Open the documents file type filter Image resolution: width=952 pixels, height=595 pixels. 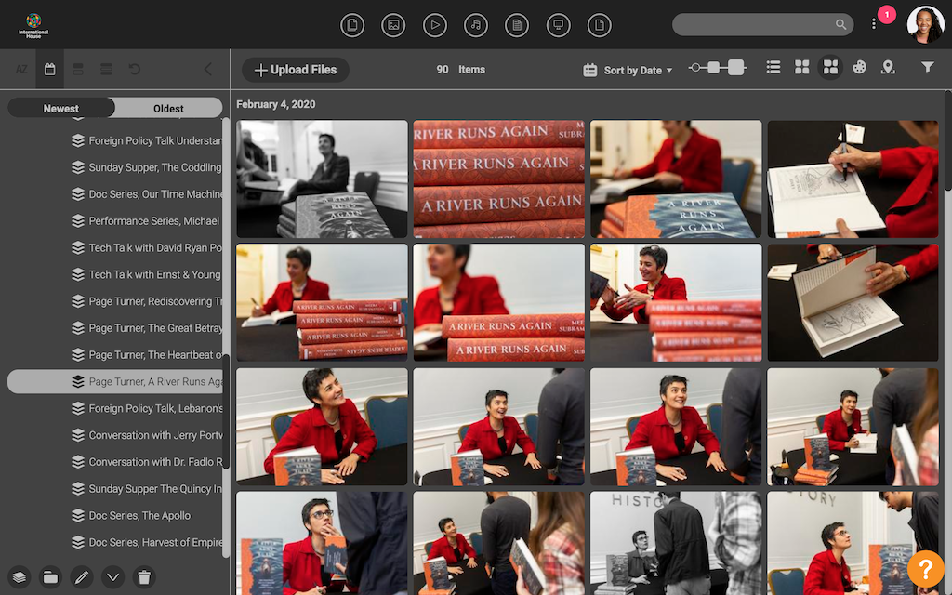[352, 25]
